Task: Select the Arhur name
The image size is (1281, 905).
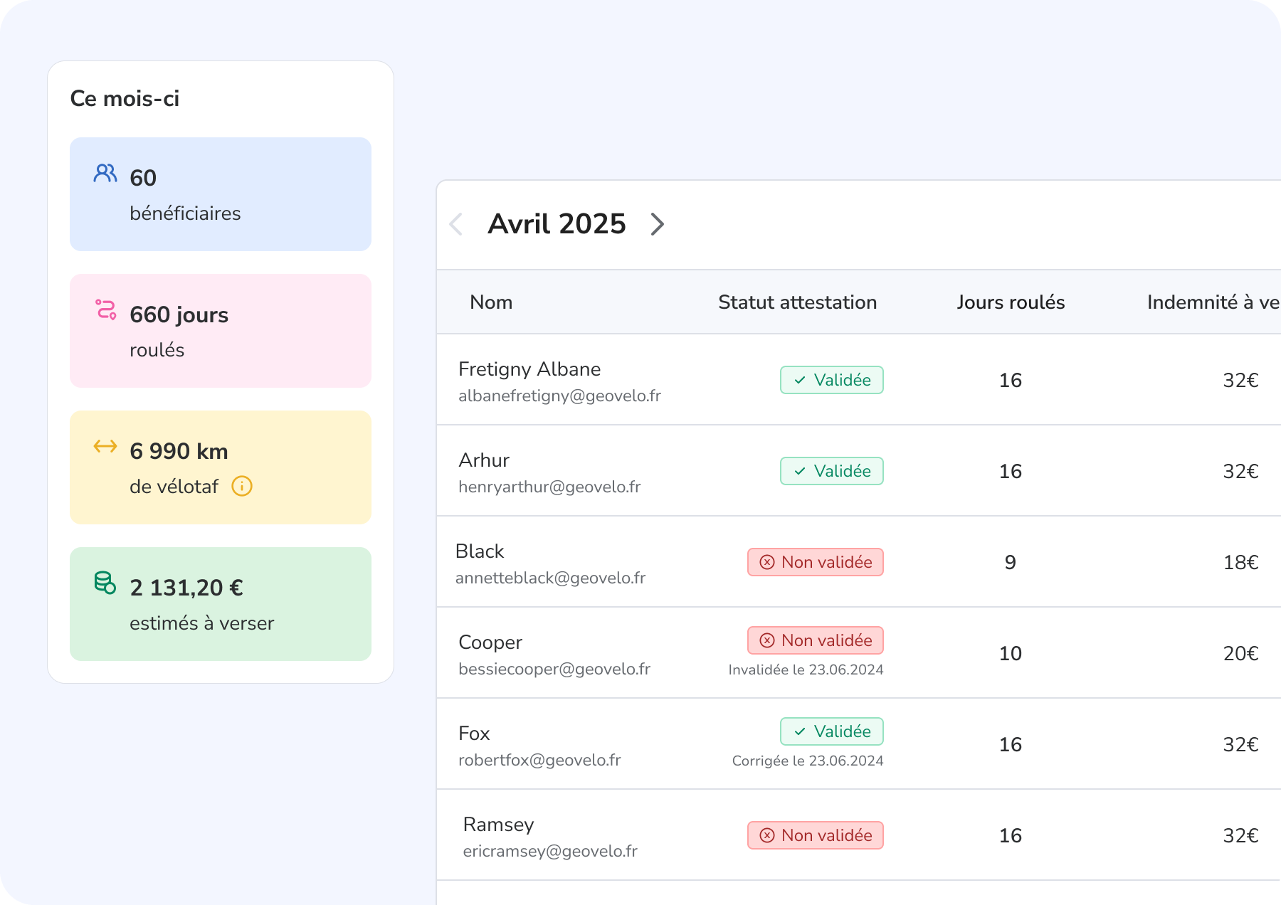Action: click(484, 460)
